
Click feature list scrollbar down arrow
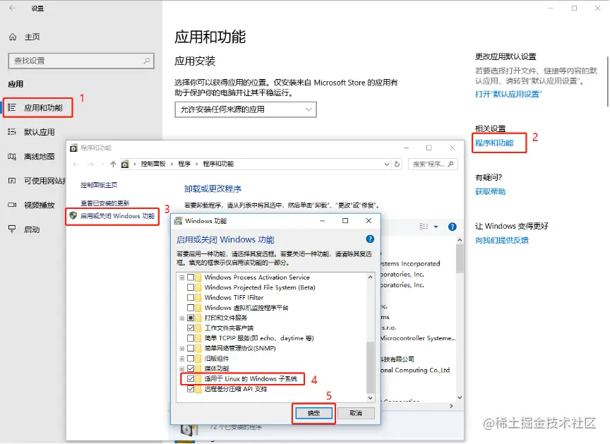[370, 397]
